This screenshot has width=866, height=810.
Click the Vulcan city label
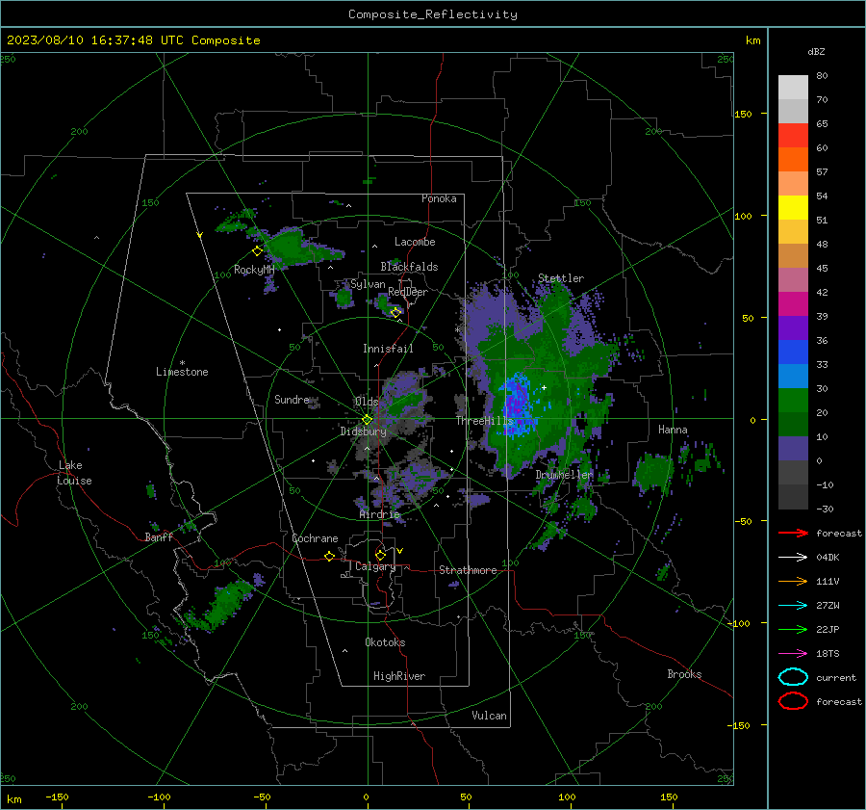(x=489, y=716)
